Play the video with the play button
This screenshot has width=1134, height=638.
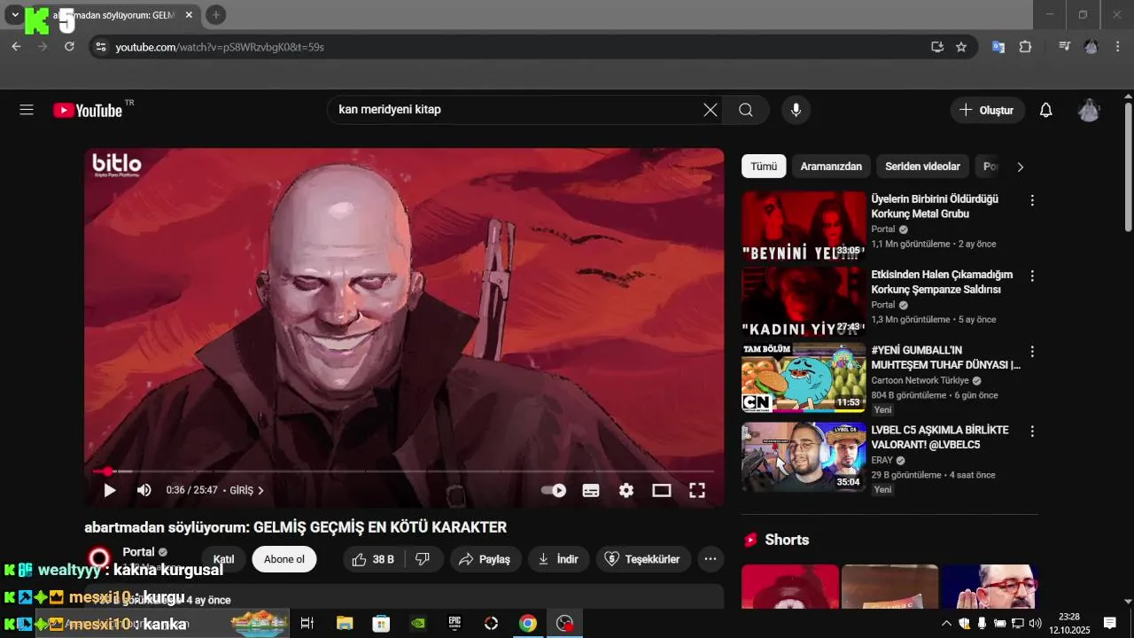[110, 490]
